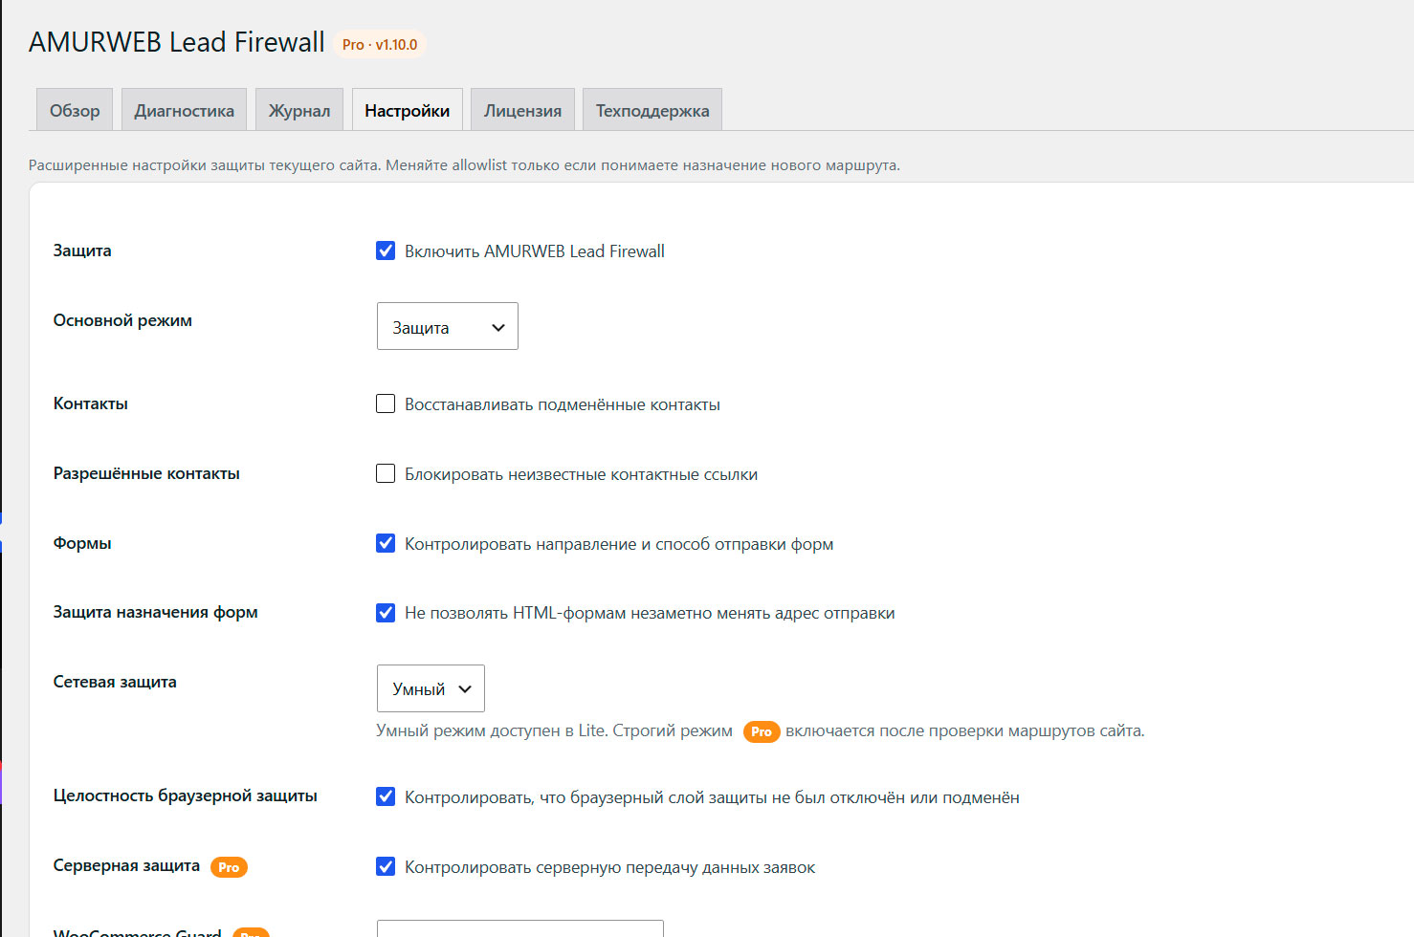Click the Pro v1.10.0 version badge
This screenshot has height=937, width=1414.
[x=380, y=44]
